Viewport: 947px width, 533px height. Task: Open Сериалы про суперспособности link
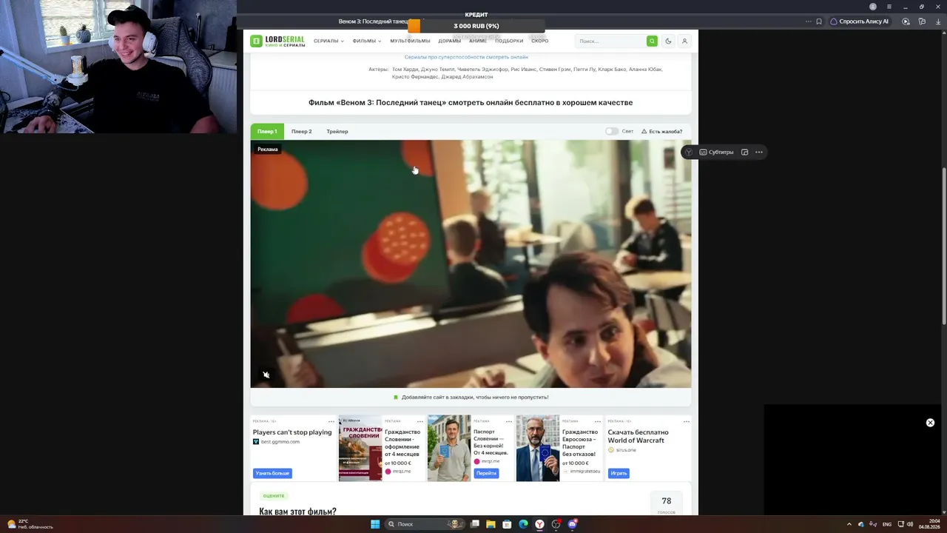(466, 57)
